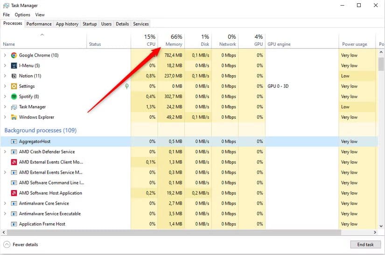The image size is (385, 255).
Task: Expand the Google Chrome process group
Action: tap(5, 55)
